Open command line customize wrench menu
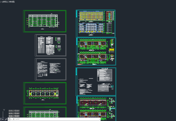The image size is (176, 121). point(6,119)
